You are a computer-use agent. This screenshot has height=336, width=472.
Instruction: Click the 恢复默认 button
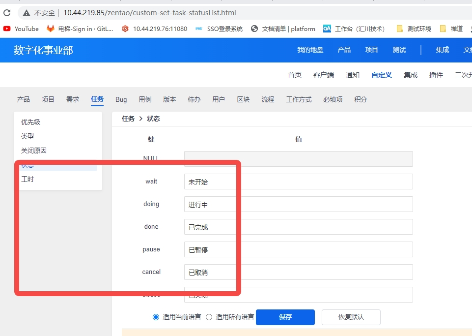(x=351, y=317)
